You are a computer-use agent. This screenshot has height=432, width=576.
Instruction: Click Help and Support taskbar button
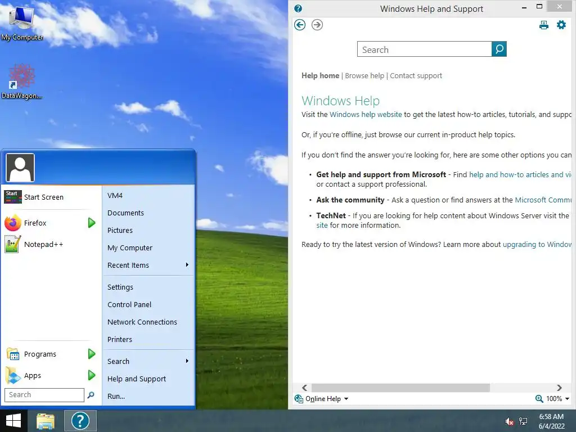80,421
